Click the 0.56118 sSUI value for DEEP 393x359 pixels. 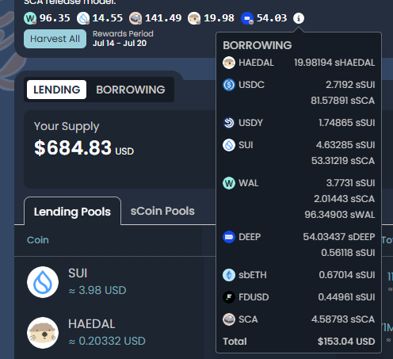(x=348, y=253)
